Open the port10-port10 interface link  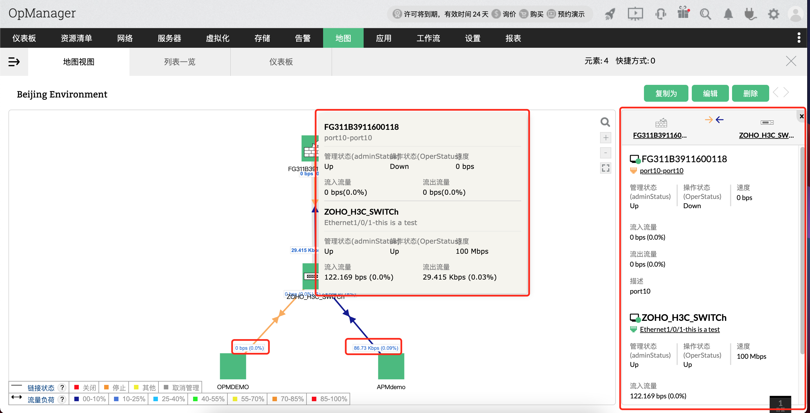[661, 171]
